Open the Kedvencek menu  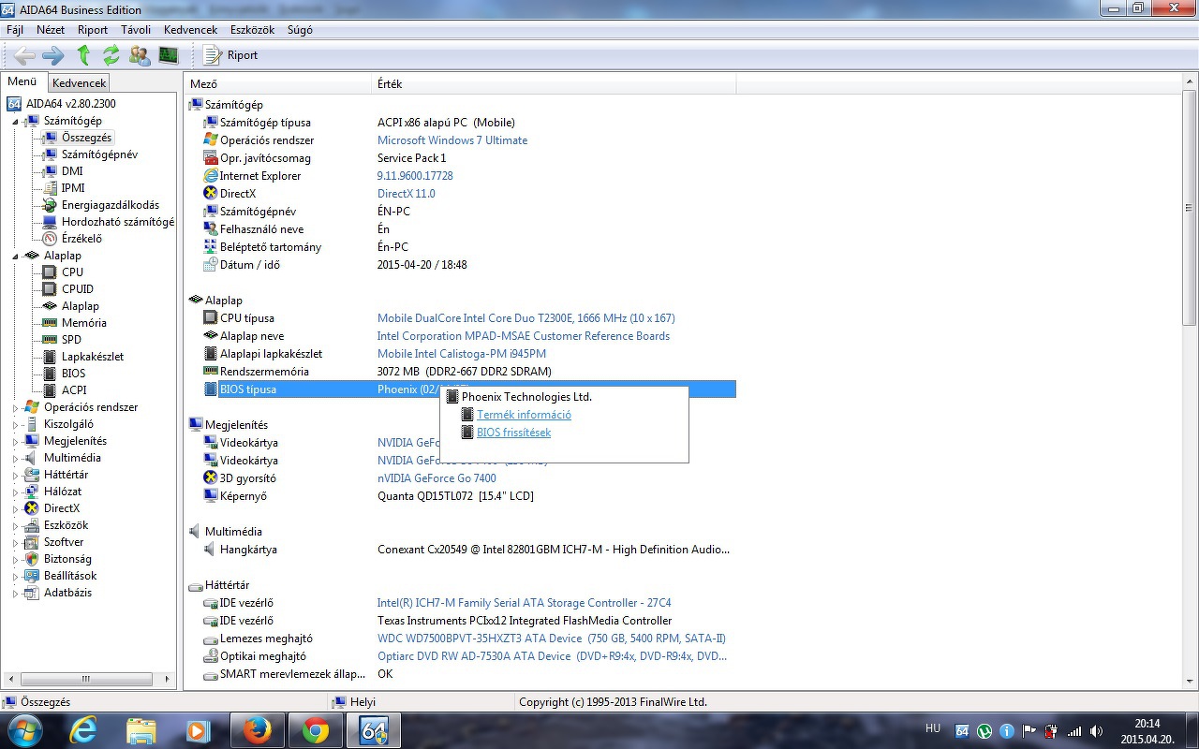[190, 30]
